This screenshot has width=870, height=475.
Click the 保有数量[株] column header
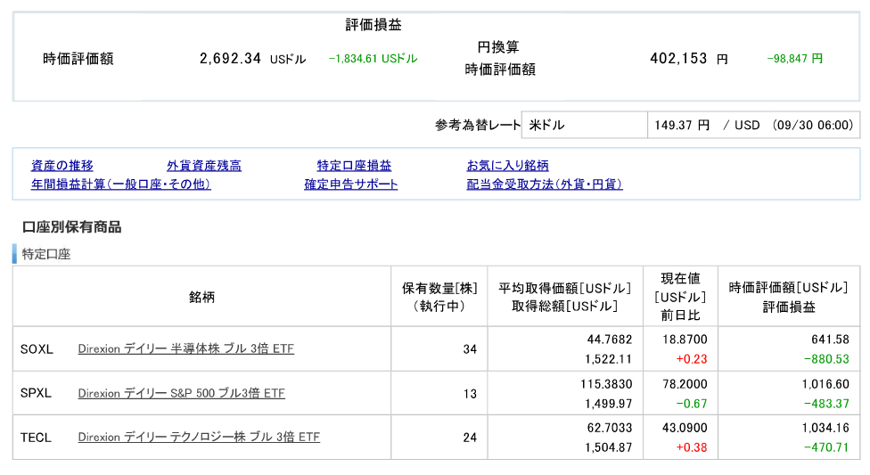pos(439,297)
